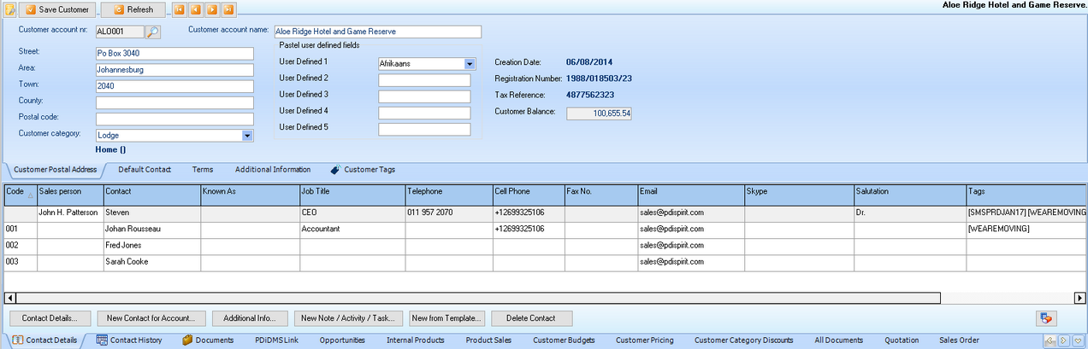Click New Contact for Account button
The width and height of the screenshot is (1088, 349).
[151, 318]
